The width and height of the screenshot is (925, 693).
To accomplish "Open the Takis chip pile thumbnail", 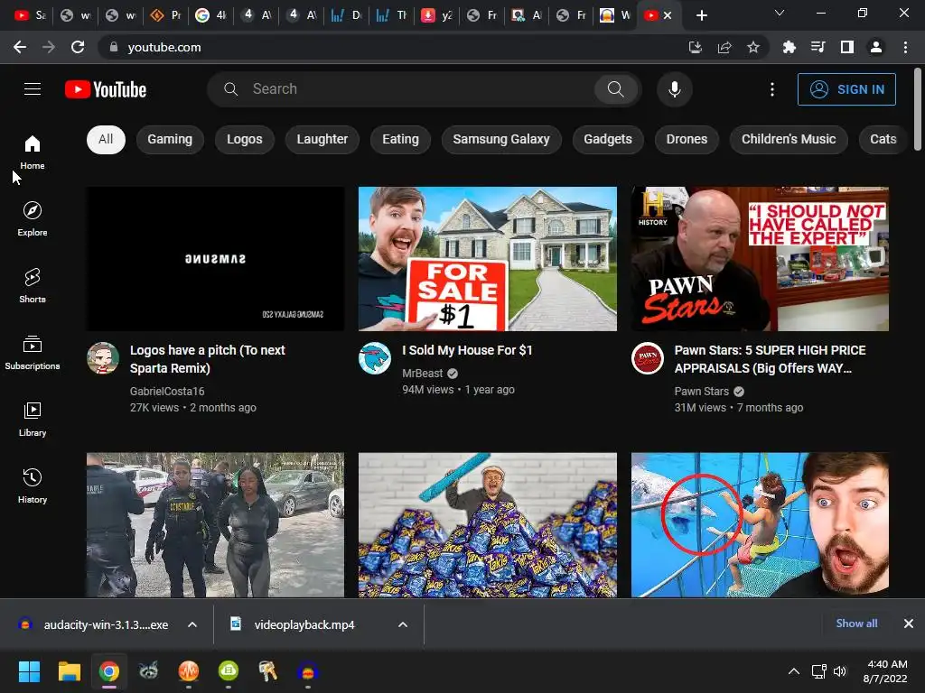I will (488, 525).
